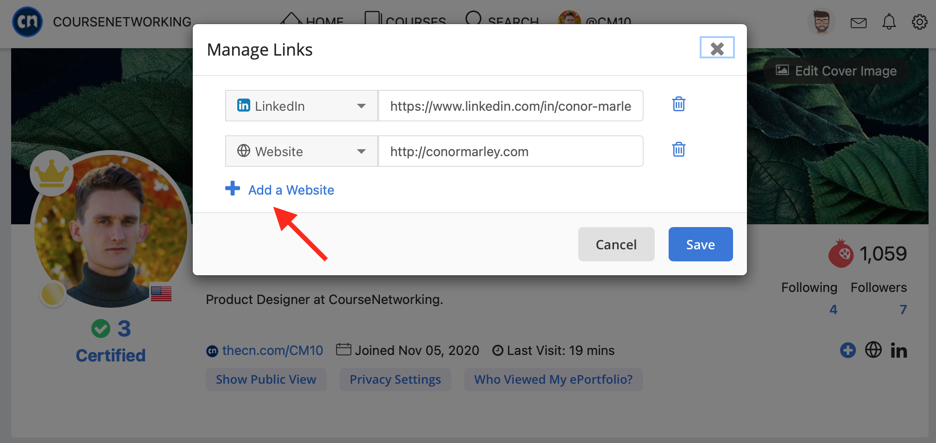Click the yellow circle badge below photo
936x443 pixels.
coord(53,294)
